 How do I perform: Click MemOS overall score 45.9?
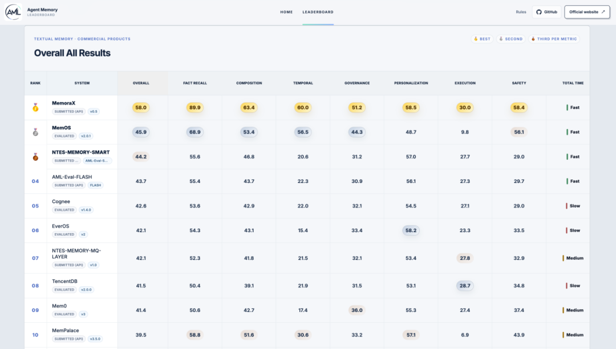point(141,132)
